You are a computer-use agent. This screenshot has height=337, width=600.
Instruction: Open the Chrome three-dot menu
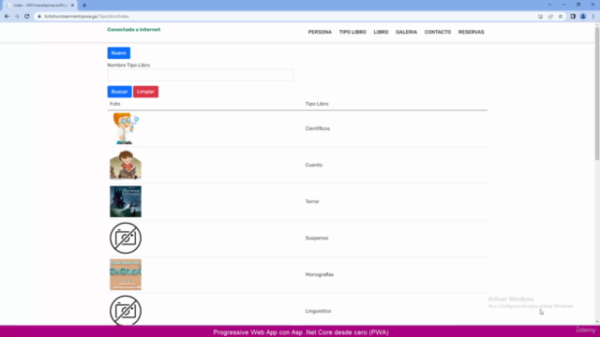(593, 17)
